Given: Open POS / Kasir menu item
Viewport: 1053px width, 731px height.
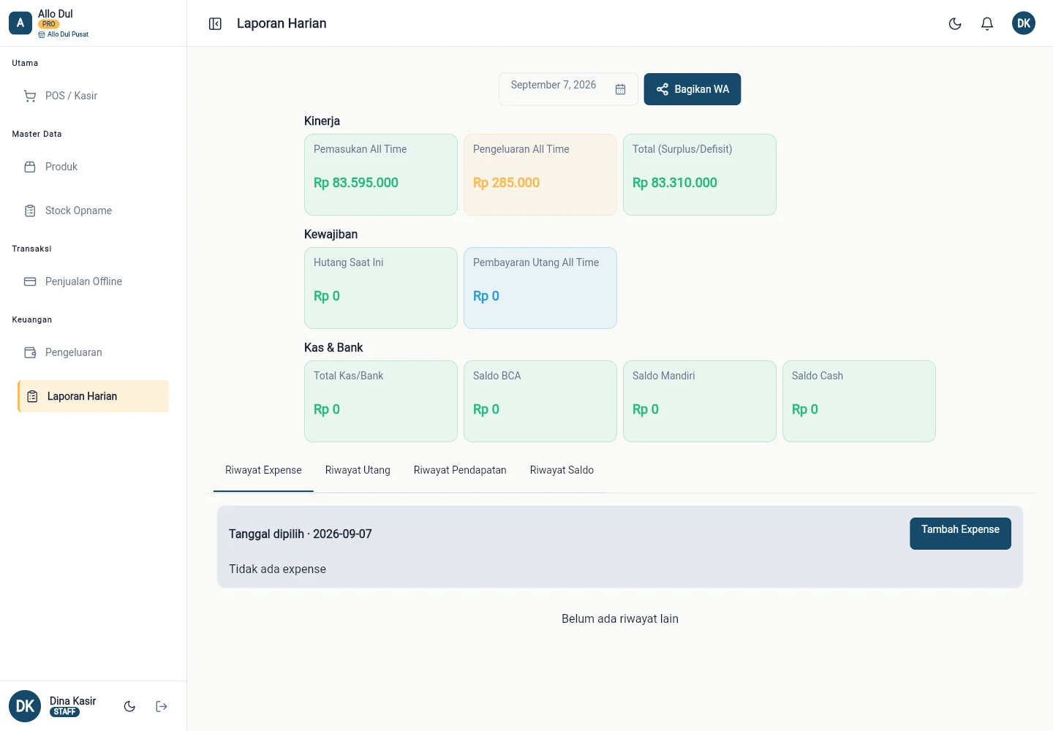Looking at the screenshot, I should coord(93,96).
